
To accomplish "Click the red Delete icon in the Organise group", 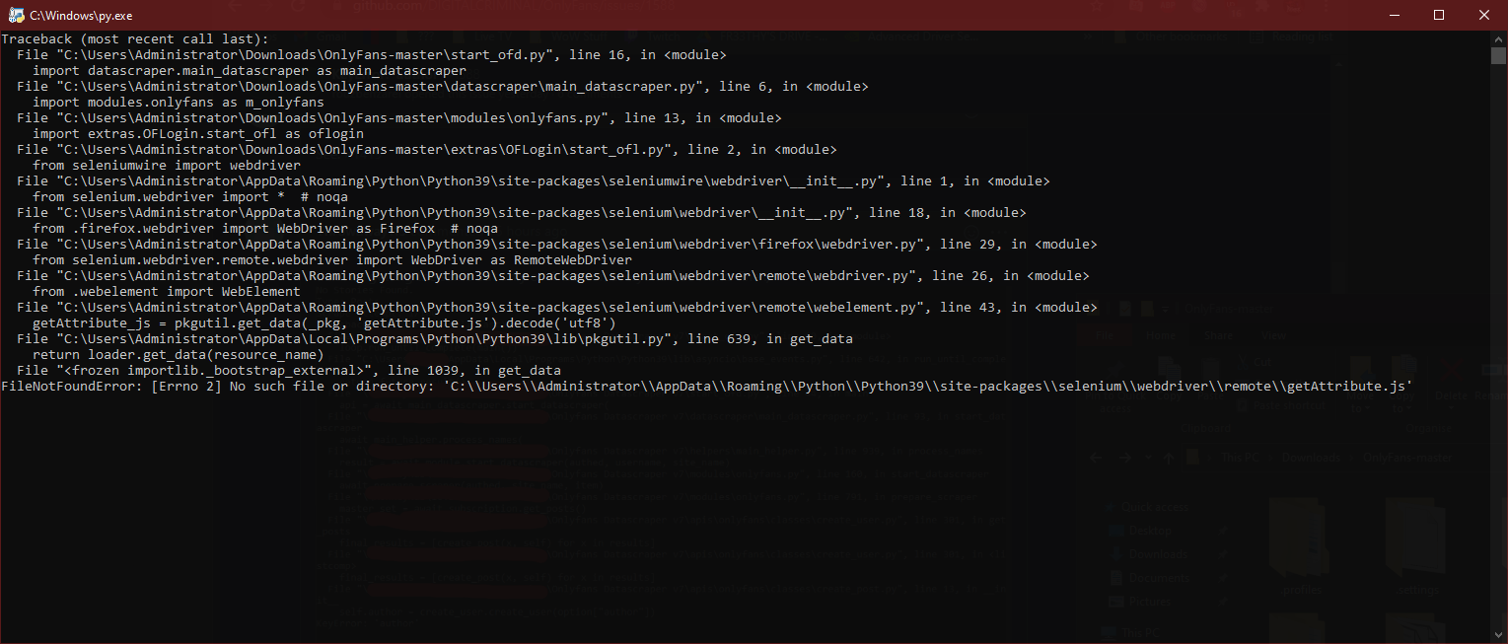I will click(1450, 368).
